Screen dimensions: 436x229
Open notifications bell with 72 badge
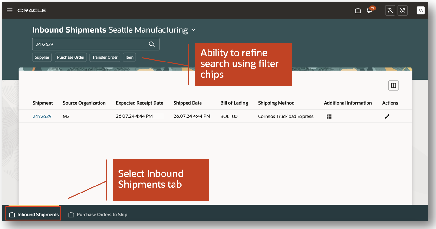370,10
